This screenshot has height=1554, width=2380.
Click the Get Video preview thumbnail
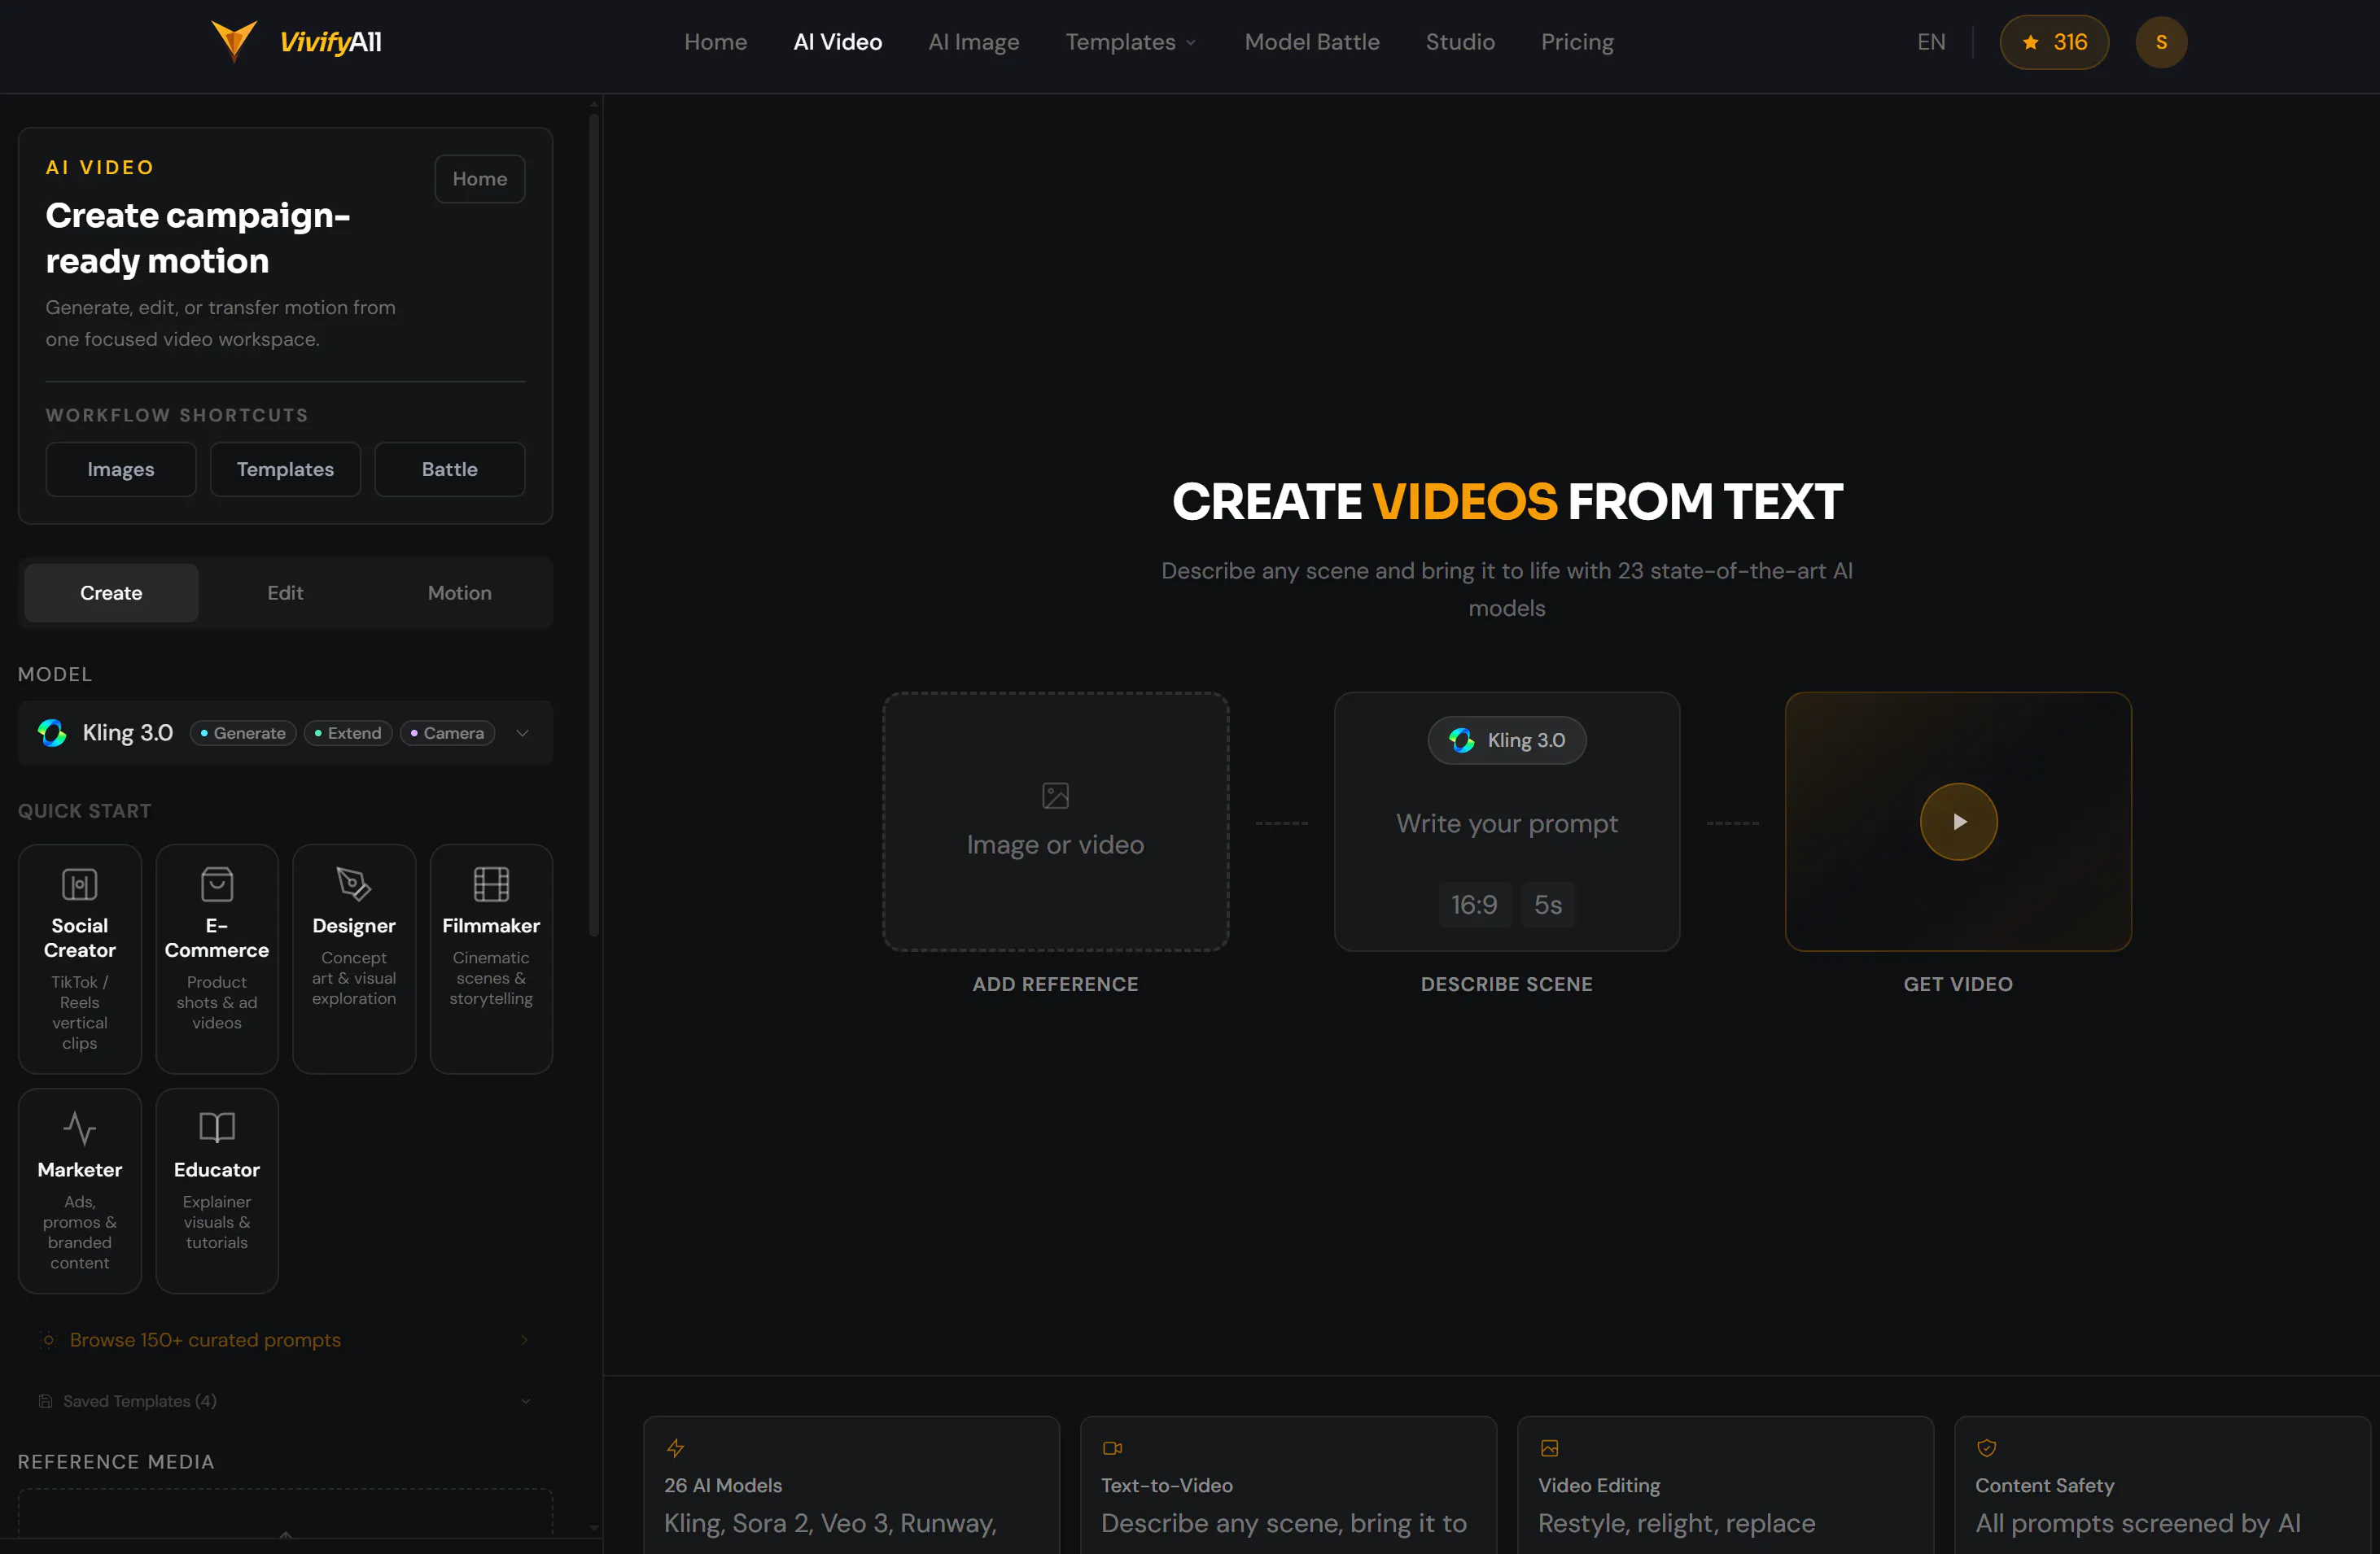pyautogui.click(x=1958, y=822)
